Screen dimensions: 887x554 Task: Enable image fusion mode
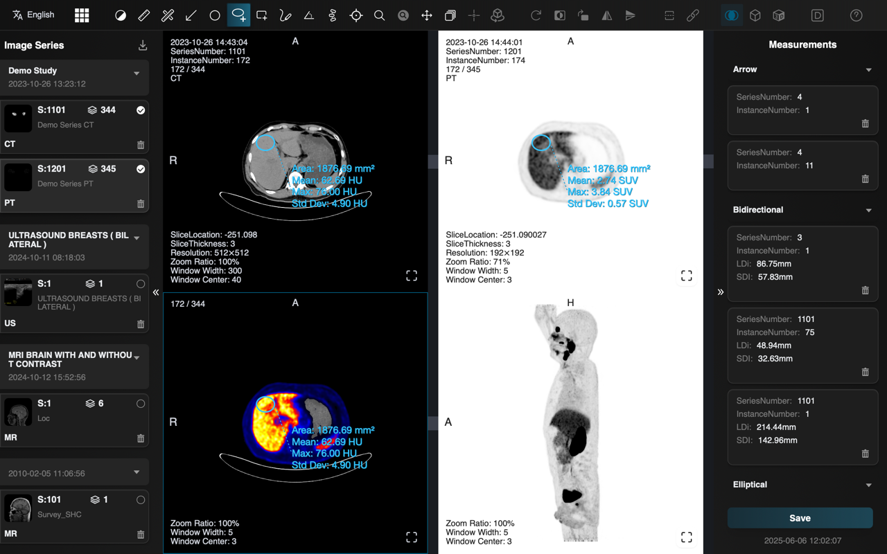tap(731, 15)
